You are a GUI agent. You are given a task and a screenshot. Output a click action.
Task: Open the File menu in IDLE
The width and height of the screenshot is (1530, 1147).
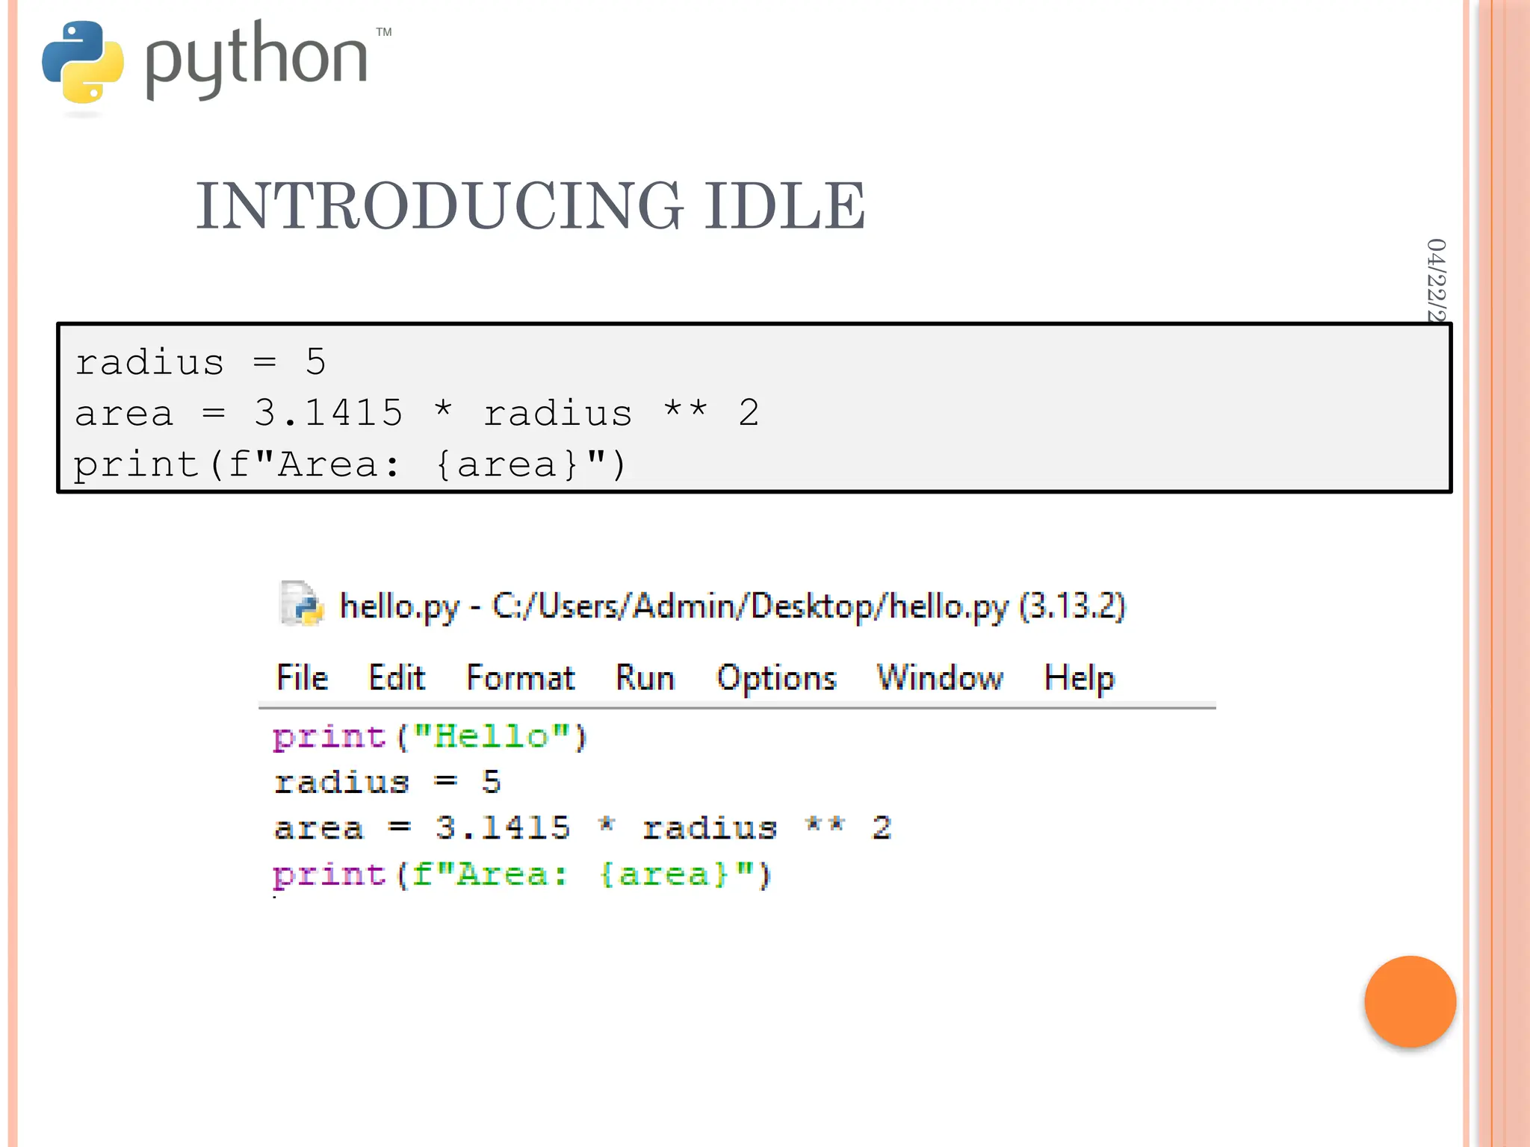tap(302, 677)
